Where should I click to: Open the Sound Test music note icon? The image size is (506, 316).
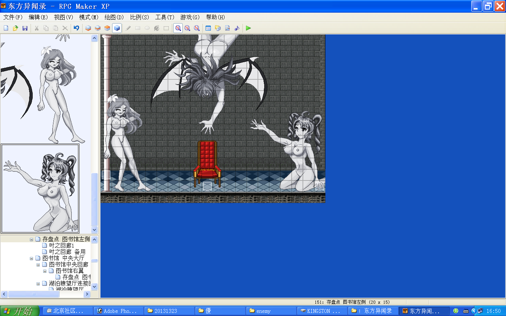[x=237, y=28]
